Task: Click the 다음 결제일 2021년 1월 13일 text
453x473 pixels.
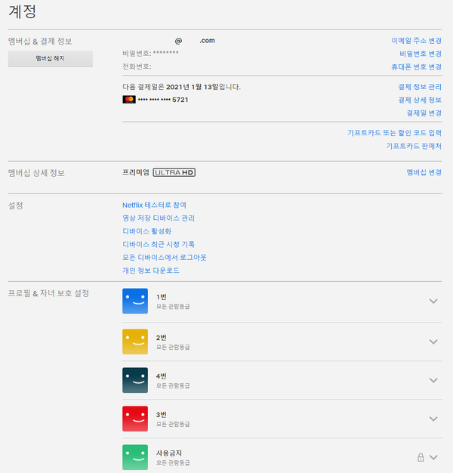Action: (x=181, y=87)
